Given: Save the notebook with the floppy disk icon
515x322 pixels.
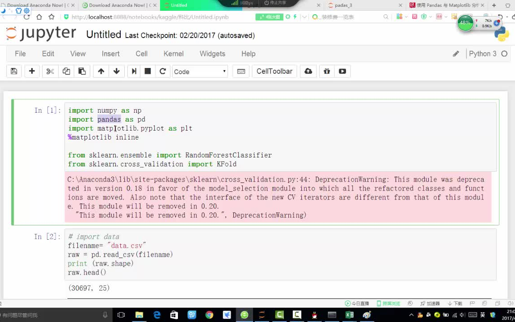Looking at the screenshot, I should coord(14,71).
